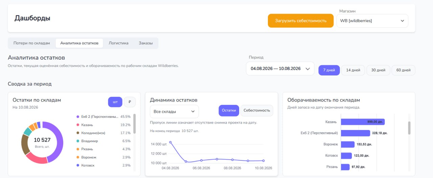Click the Котовск legend label in donut legend
Image resolution: width=433 pixels, height=178 pixels.
tap(88, 165)
